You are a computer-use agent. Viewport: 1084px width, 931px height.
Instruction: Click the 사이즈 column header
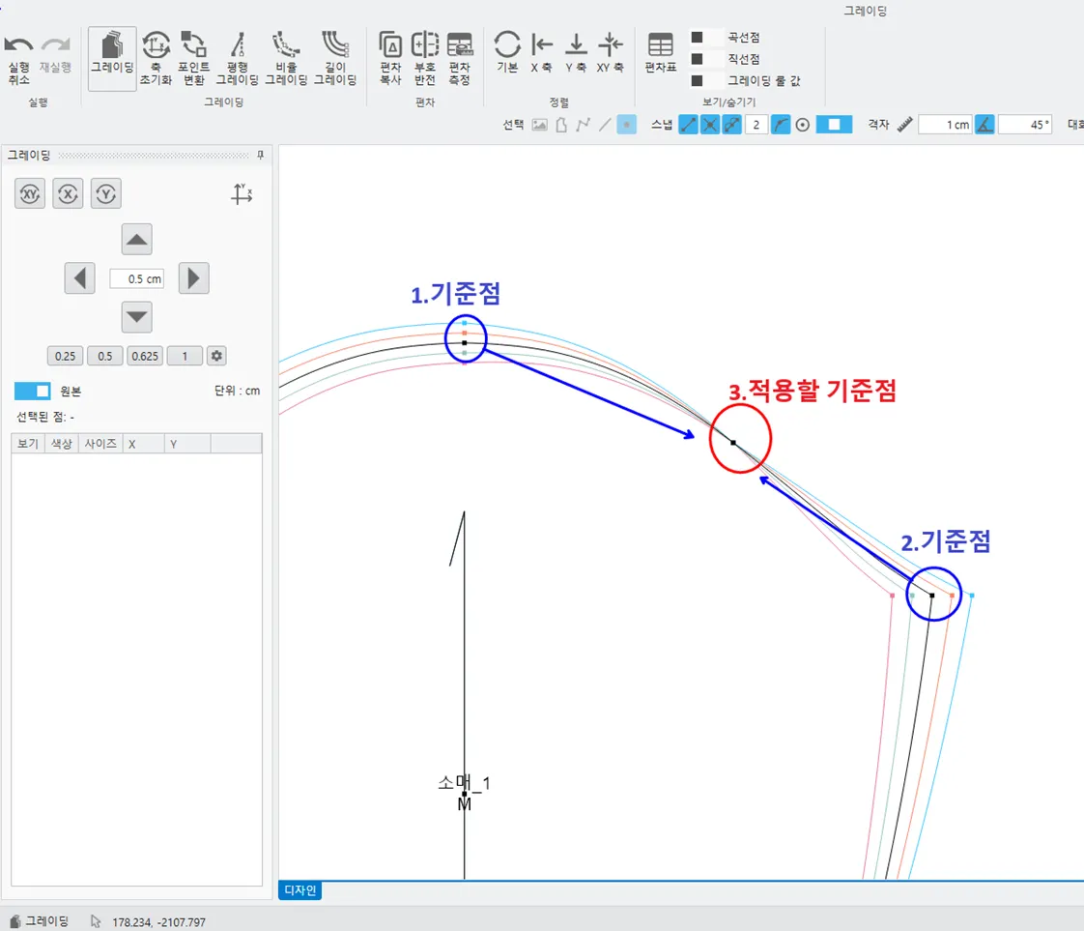pos(100,443)
